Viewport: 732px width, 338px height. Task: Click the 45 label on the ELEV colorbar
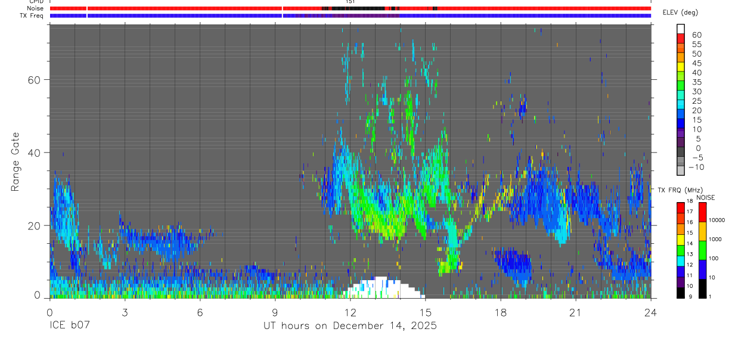point(696,63)
